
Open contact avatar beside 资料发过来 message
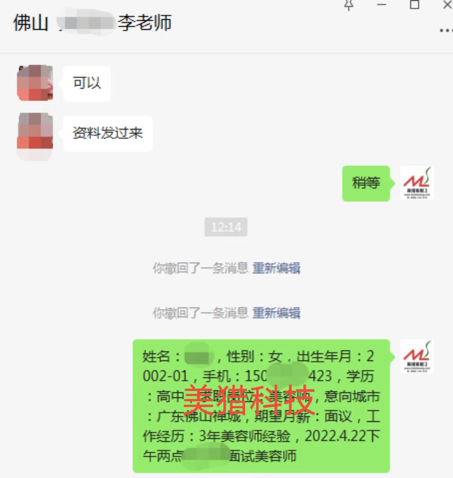click(x=35, y=132)
